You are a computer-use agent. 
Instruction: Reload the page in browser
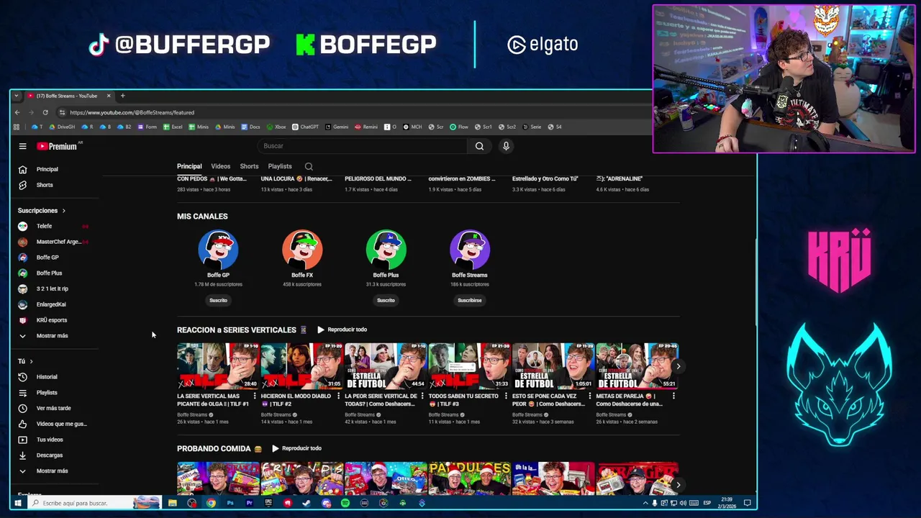coord(45,112)
